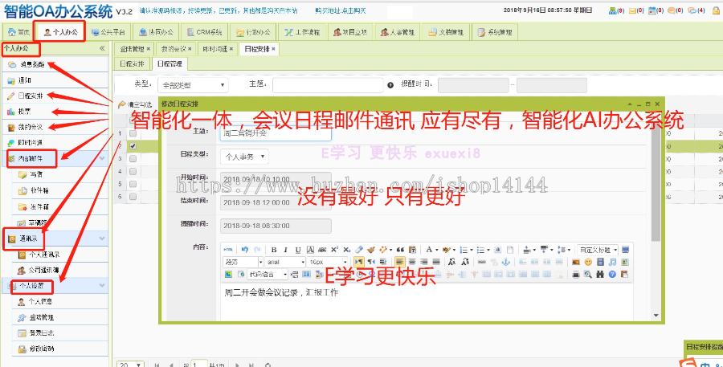The width and height of the screenshot is (723, 367).
Task: Click the blockquote icon in editor toolbar
Action: pyautogui.click(x=400, y=250)
